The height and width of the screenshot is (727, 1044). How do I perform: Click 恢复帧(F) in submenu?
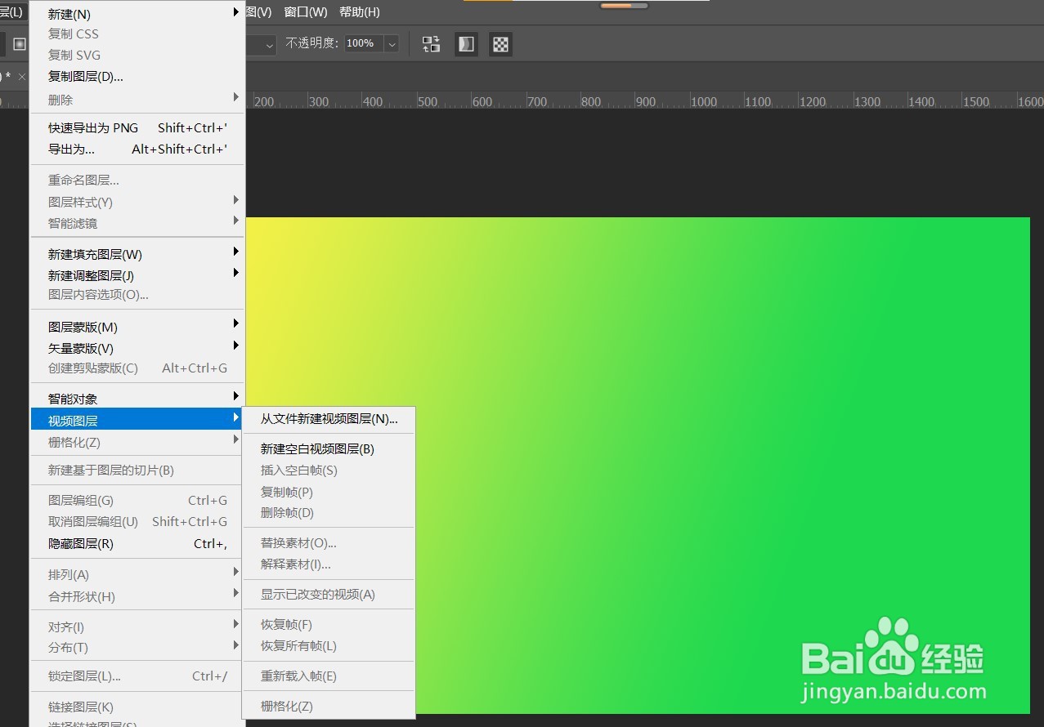pos(329,624)
